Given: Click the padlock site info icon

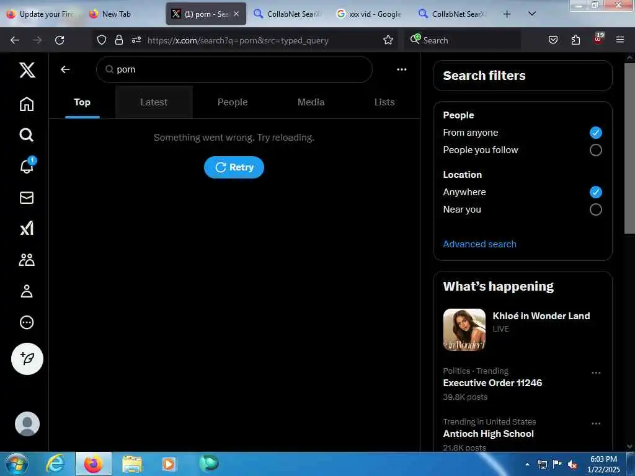Looking at the screenshot, I should pos(118,40).
